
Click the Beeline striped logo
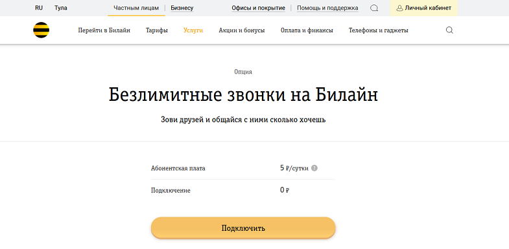tap(41, 30)
